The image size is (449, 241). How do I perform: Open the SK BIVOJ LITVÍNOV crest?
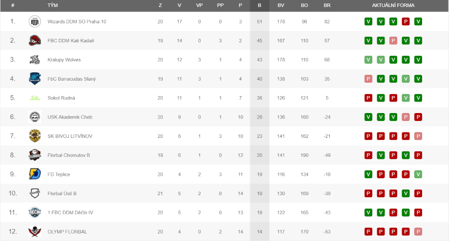tap(35, 136)
